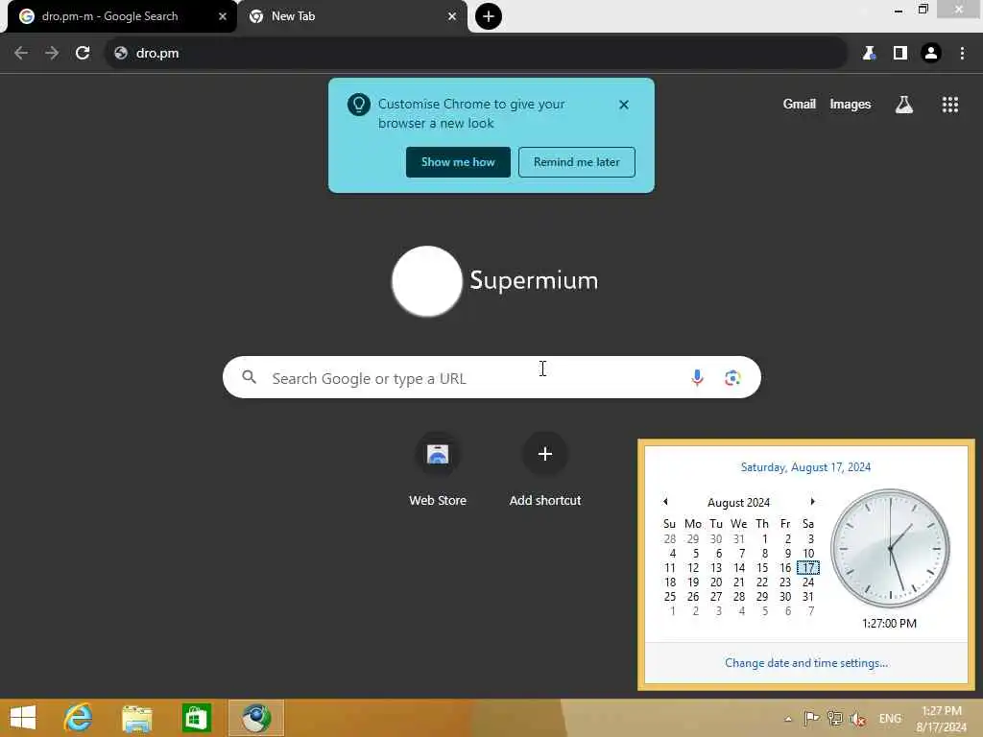
Task: Select August 17 in the calendar
Action: (x=808, y=568)
